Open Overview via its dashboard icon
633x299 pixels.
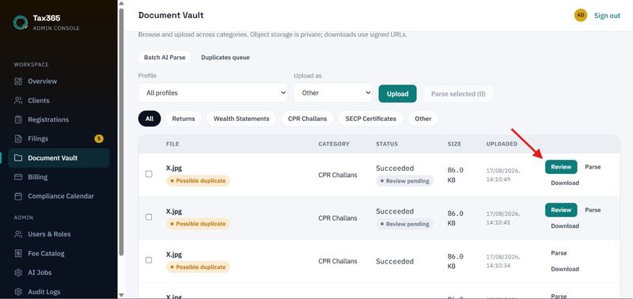pos(18,81)
